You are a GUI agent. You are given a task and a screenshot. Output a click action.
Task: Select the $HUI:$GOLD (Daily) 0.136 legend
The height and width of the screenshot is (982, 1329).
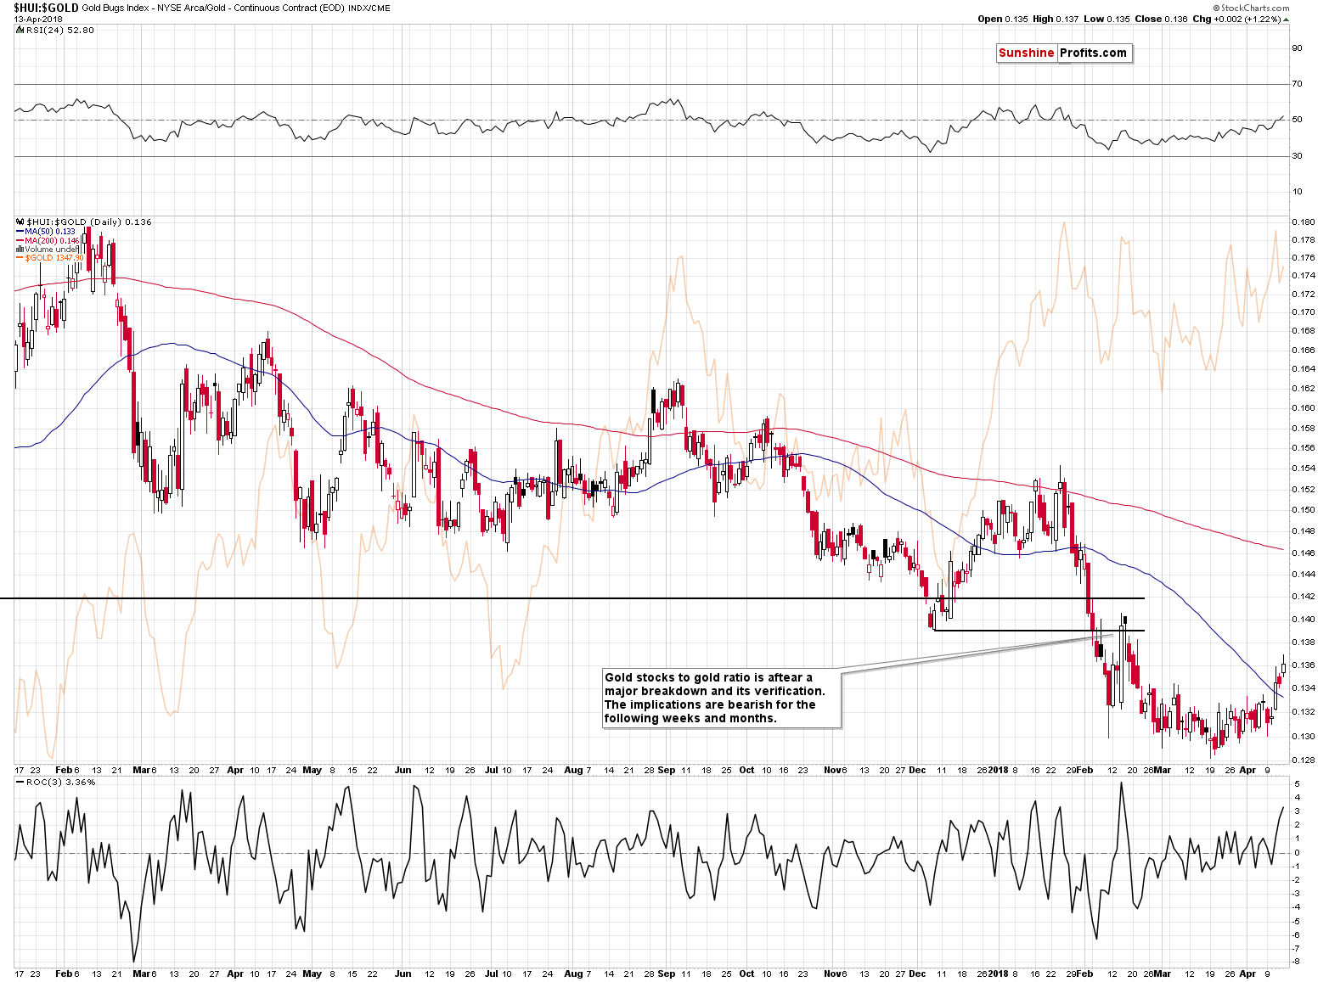point(89,222)
